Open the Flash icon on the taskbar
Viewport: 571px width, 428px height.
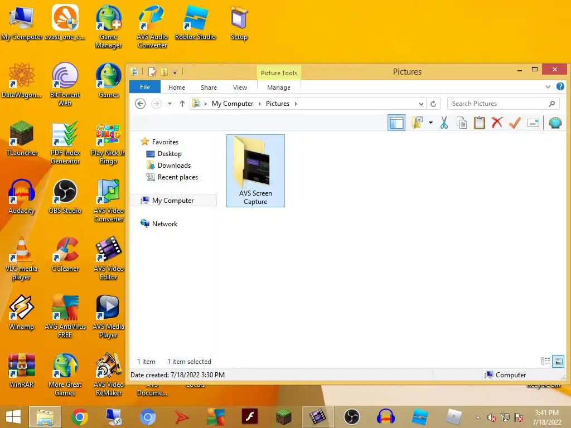coord(250,417)
